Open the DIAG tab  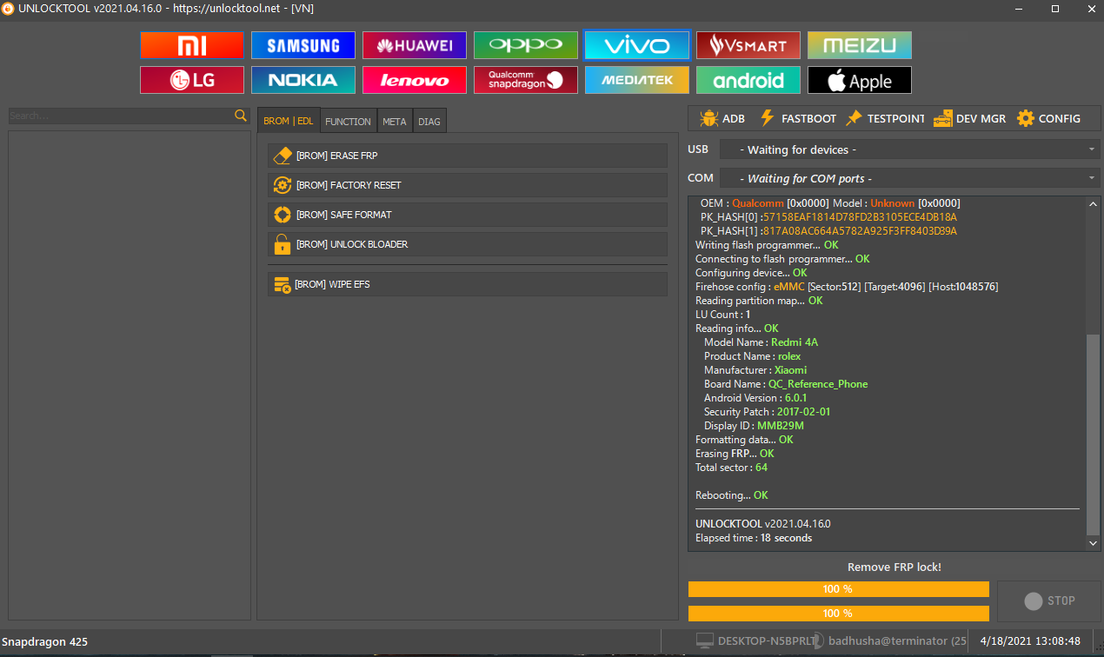(429, 122)
